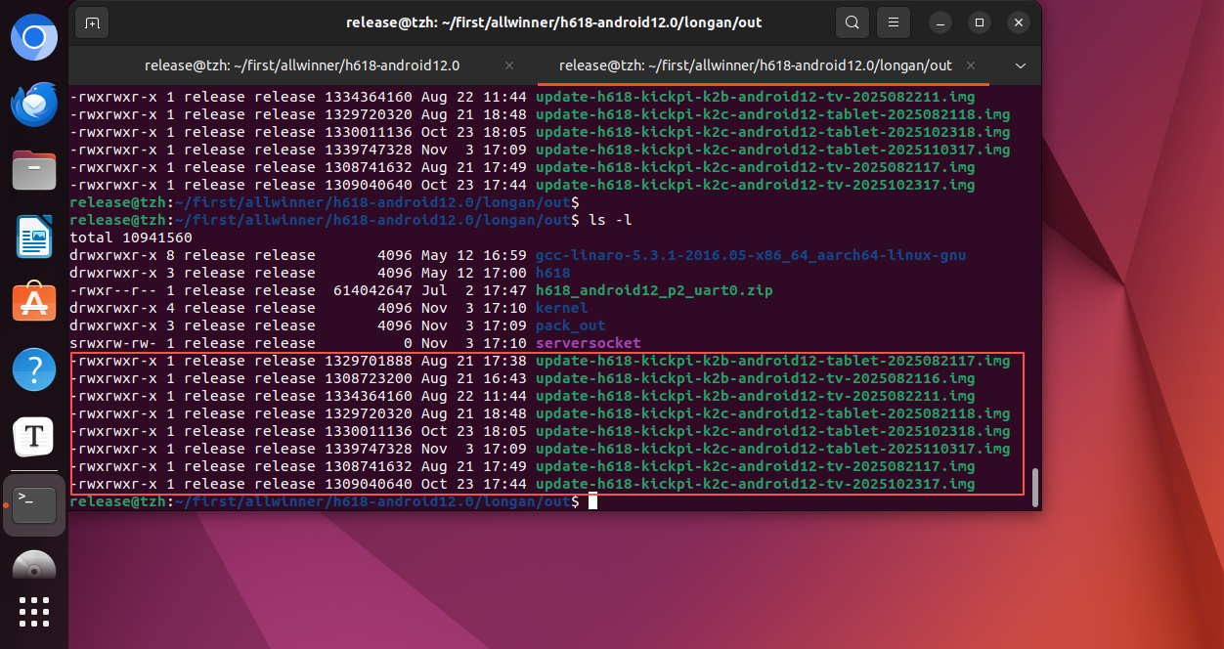Maximize the terminal window
1224x649 pixels.
pyautogui.click(x=979, y=22)
